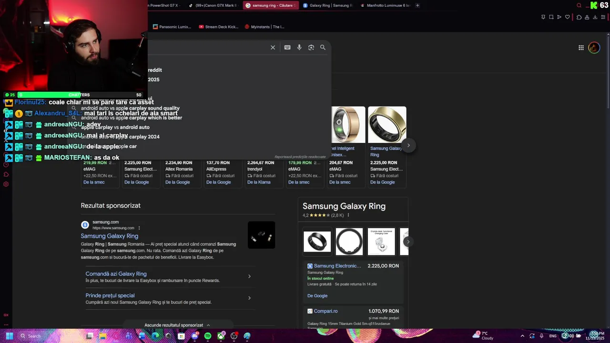Viewport: 610px width, 343px height.
Task: Open the Windows Start menu
Action: coord(10,336)
